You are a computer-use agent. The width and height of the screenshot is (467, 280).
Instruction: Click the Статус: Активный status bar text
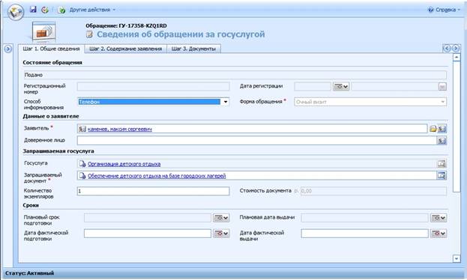point(29,273)
